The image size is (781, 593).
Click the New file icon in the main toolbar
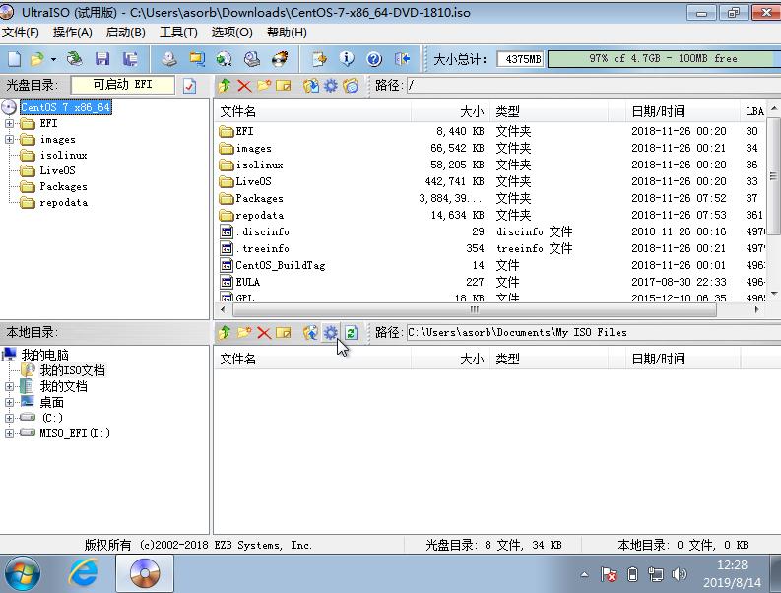coord(14,59)
